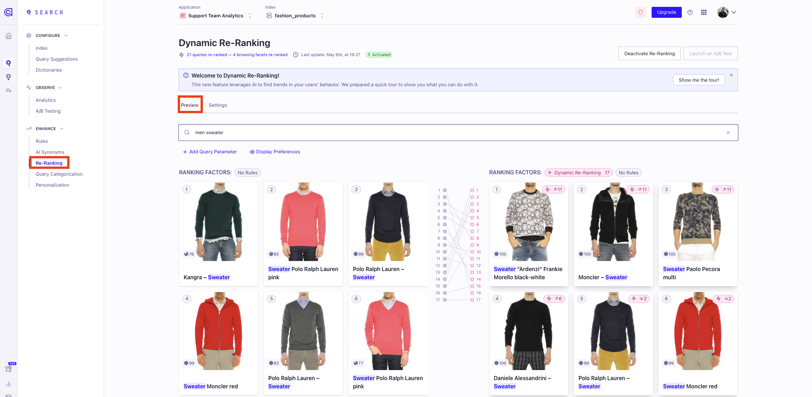Click the Dynamic Re-Ranking 17 tag
The height and width of the screenshot is (397, 812).
click(578, 172)
